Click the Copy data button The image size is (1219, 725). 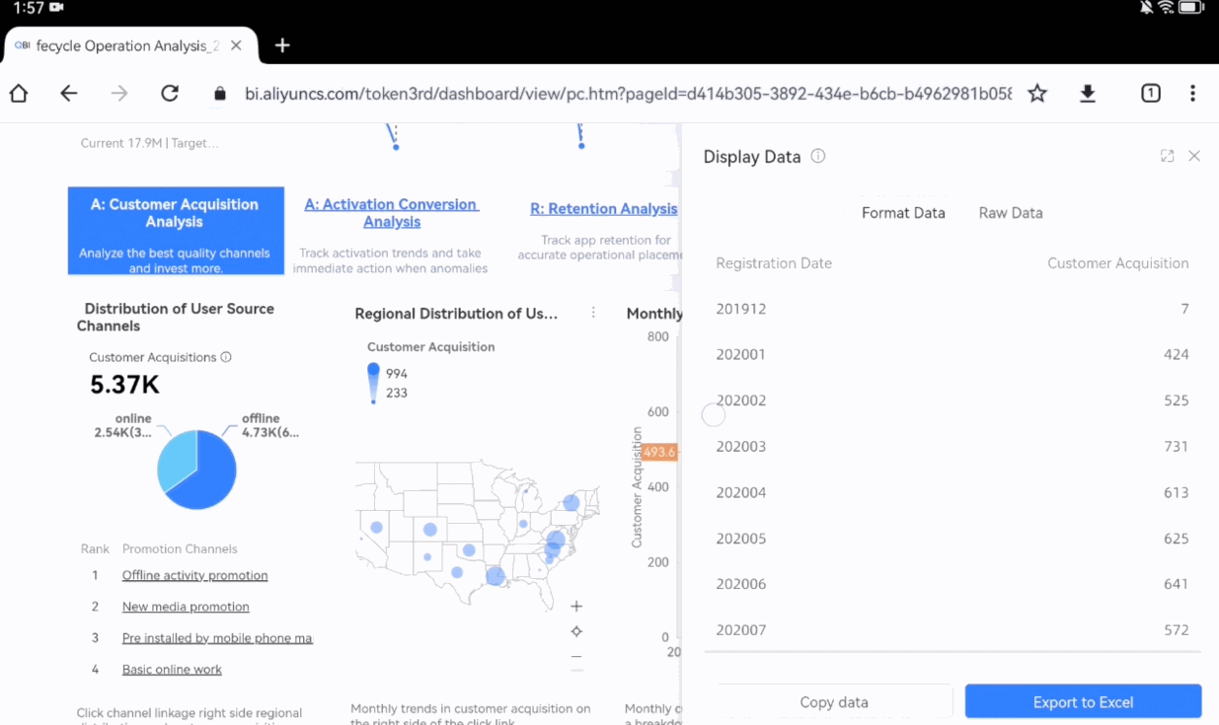(x=834, y=702)
